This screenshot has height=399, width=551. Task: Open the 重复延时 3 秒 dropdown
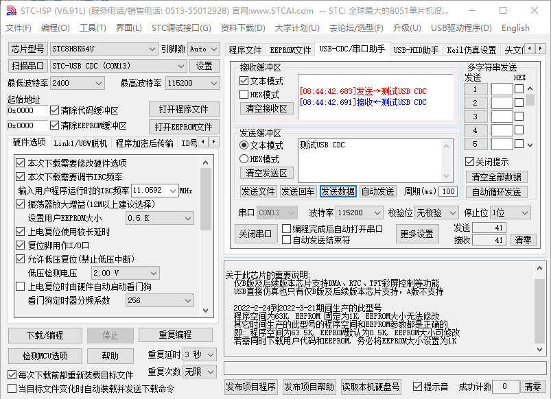coord(199,354)
